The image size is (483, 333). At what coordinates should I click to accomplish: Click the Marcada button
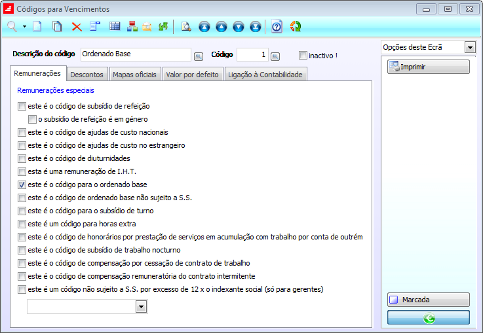tap(428, 300)
